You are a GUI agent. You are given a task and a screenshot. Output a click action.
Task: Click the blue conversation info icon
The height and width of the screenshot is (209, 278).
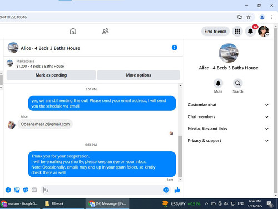[x=175, y=48]
